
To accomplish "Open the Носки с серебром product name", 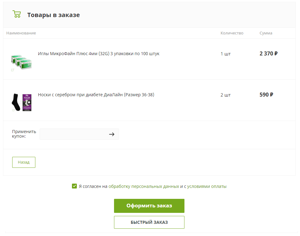I will point(96,95).
